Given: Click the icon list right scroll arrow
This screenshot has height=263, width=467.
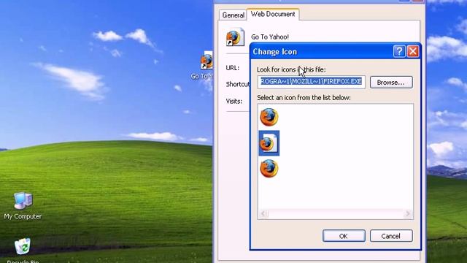Looking at the screenshot, I should [x=408, y=213].
